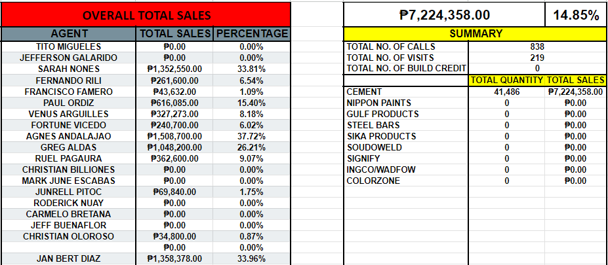This screenshot has width=608, height=265.
Task: Select the JAN BERT DIAZ agent cell
Action: coord(68,259)
